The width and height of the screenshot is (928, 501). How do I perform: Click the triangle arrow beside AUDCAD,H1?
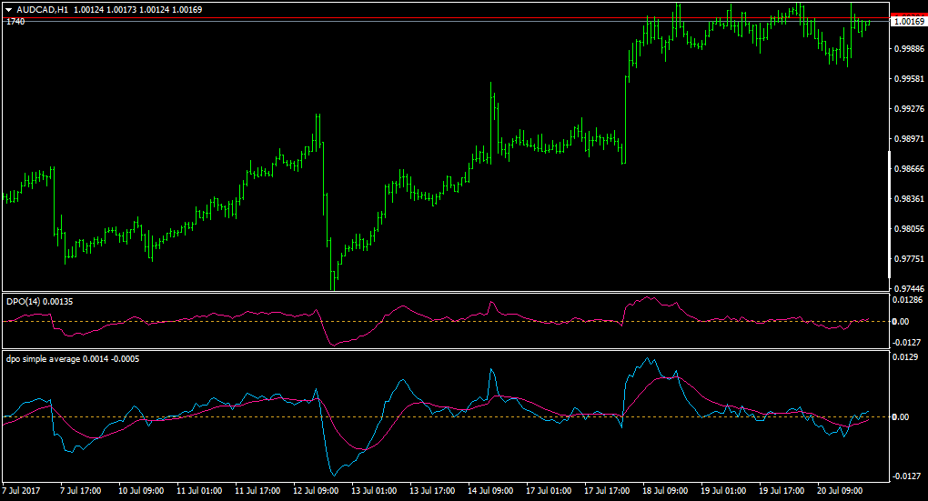9,10
